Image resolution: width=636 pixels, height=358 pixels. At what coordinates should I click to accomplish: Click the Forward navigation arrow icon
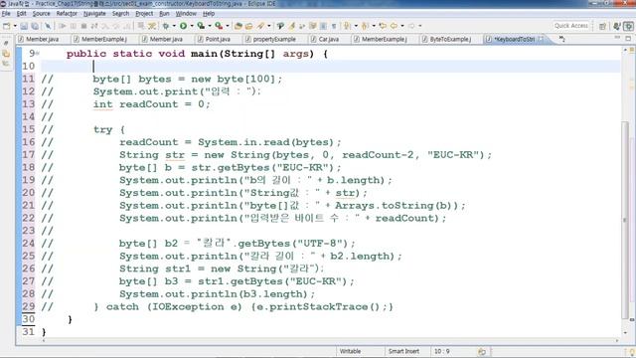point(411,26)
